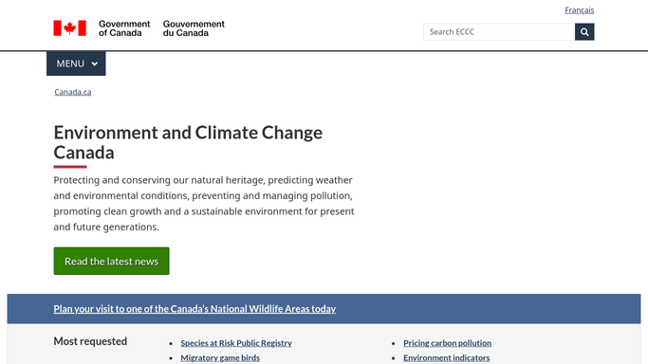Click the Canadian flag logo
The width and height of the screenshot is (648, 364).
[70, 28]
